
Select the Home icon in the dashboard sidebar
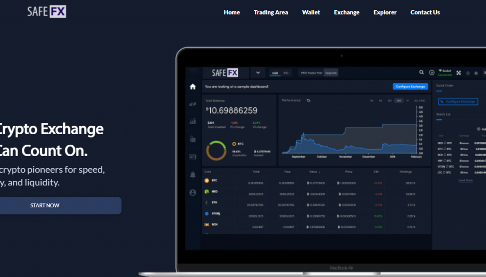(192, 86)
